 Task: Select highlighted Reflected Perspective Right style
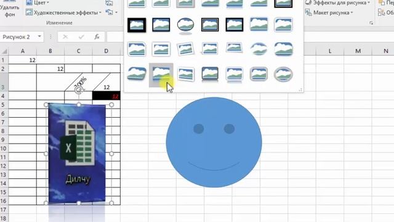[161, 75]
